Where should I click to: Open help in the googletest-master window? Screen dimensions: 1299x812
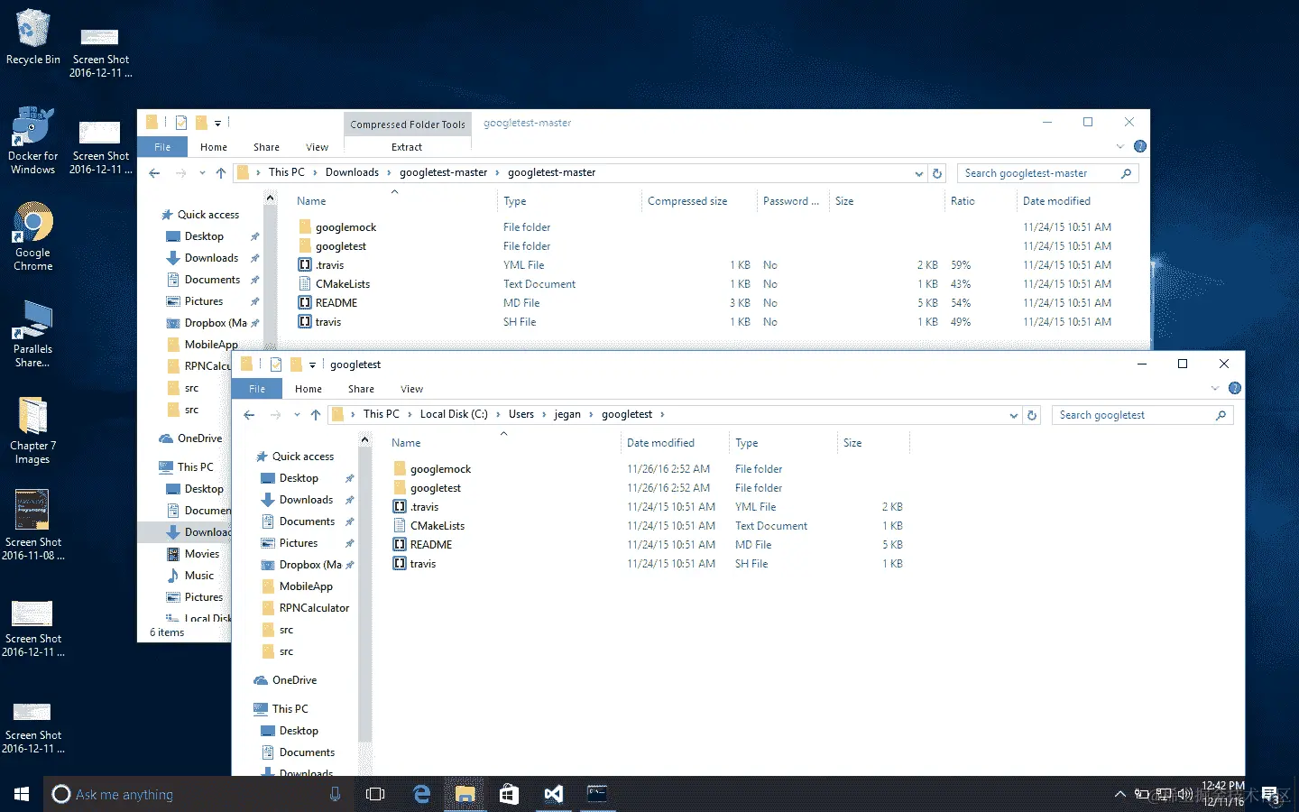[1140, 146]
